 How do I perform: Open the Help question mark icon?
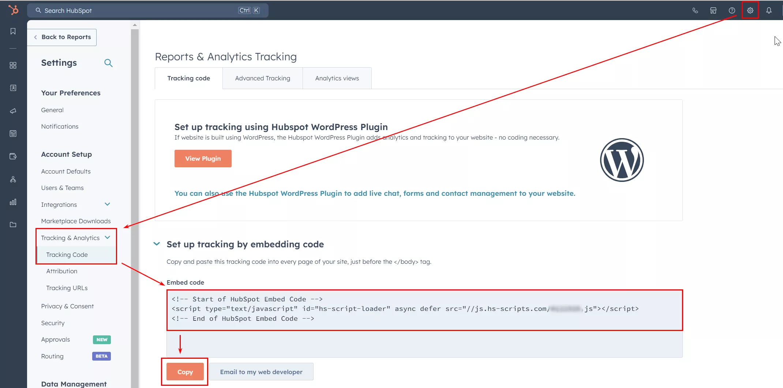click(732, 11)
